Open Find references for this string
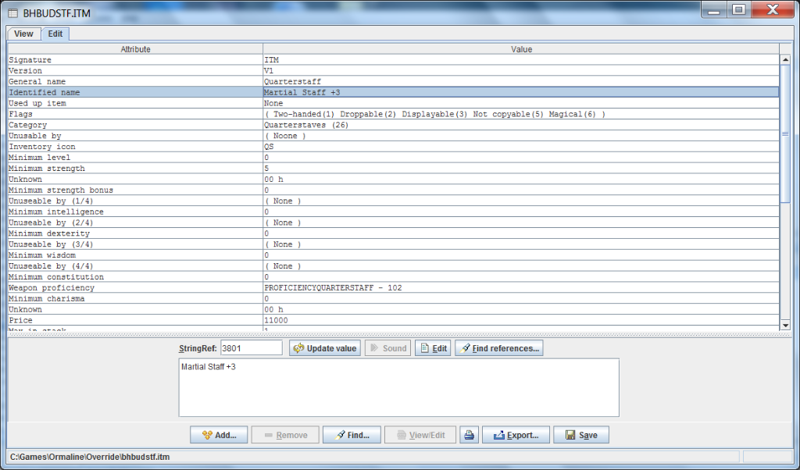Image resolution: width=800 pixels, height=470 pixels. (x=498, y=348)
